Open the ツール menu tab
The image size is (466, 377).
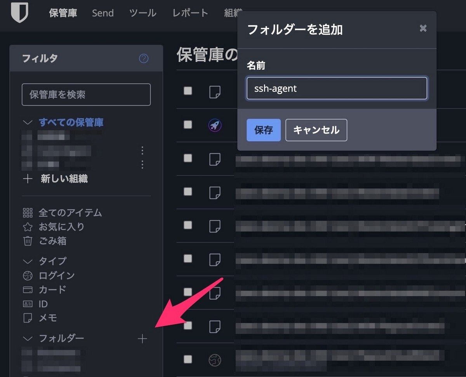point(143,13)
